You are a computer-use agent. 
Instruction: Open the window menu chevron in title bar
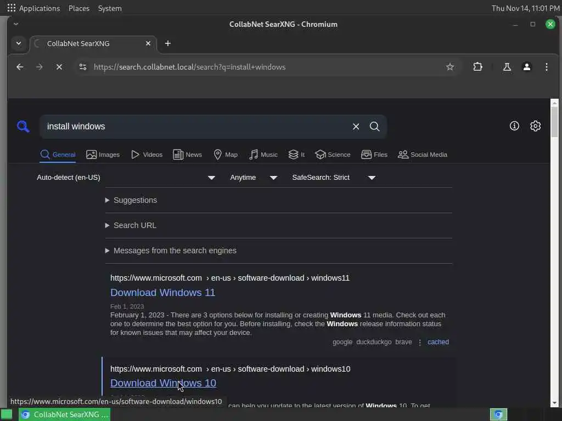[x=16, y=24]
